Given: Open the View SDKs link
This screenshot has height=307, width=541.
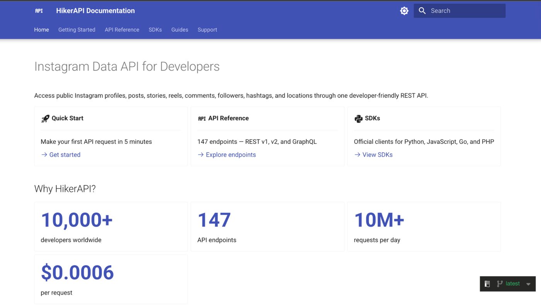Looking at the screenshot, I should click(x=378, y=155).
